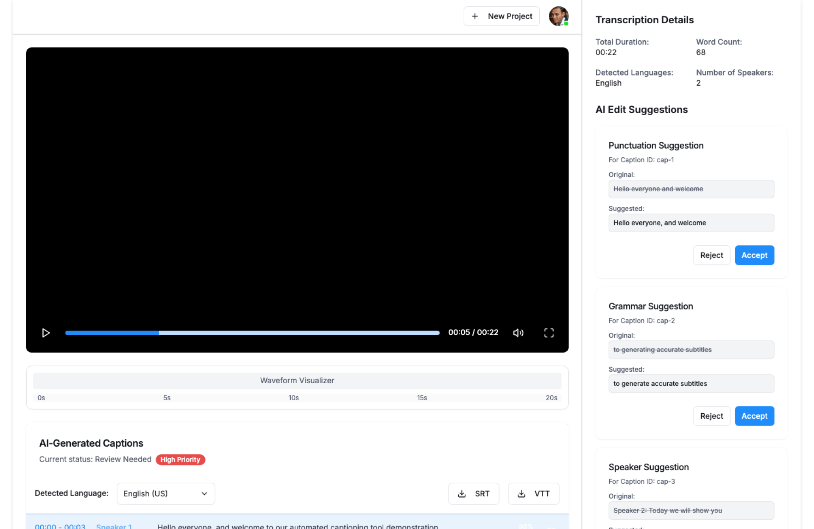Reject the Grammar Suggestion

tap(711, 416)
